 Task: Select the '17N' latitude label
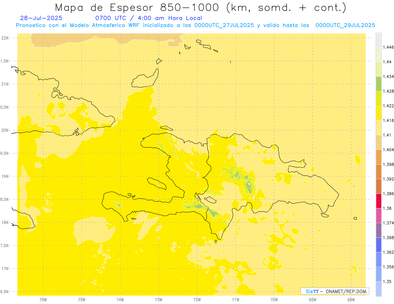pos(5,269)
